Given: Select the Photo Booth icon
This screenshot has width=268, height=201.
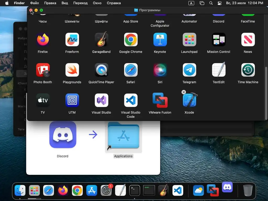Looking at the screenshot, I should click(43, 70).
